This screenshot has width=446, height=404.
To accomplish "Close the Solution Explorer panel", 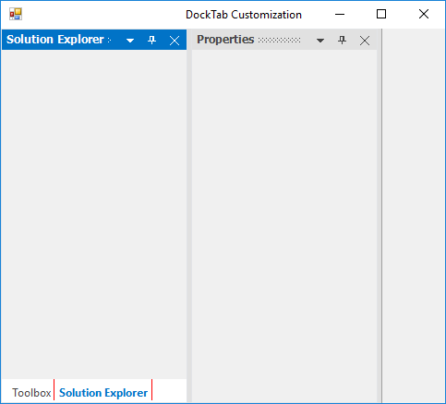I will tap(175, 41).
